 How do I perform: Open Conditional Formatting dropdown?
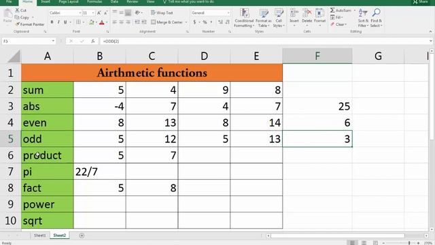pyautogui.click(x=244, y=18)
